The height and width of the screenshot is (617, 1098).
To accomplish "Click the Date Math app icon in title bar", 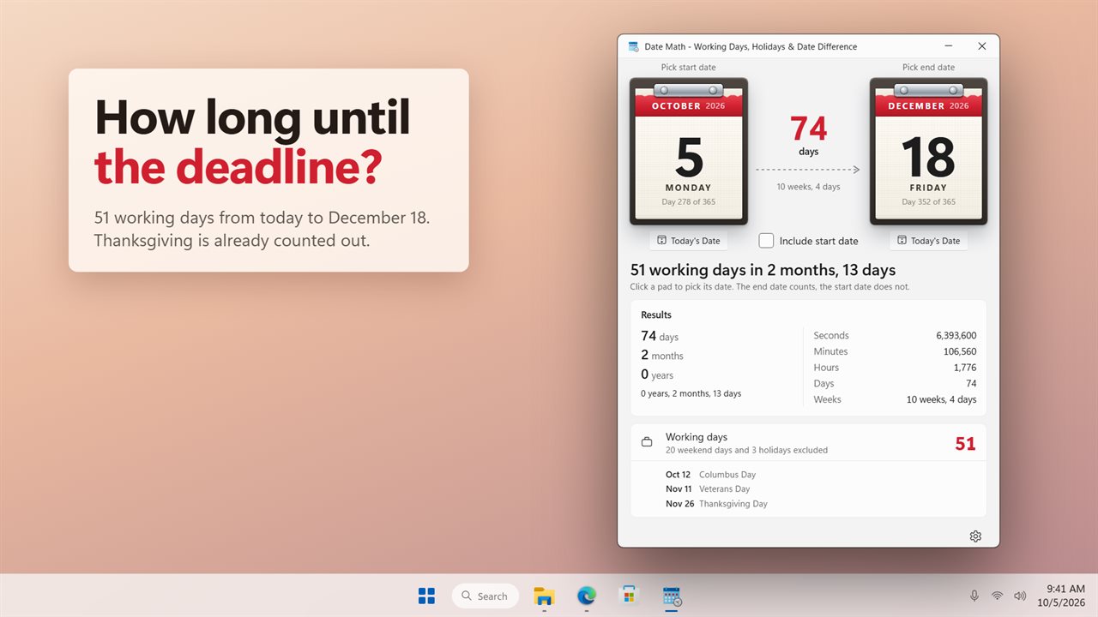I will tap(634, 46).
